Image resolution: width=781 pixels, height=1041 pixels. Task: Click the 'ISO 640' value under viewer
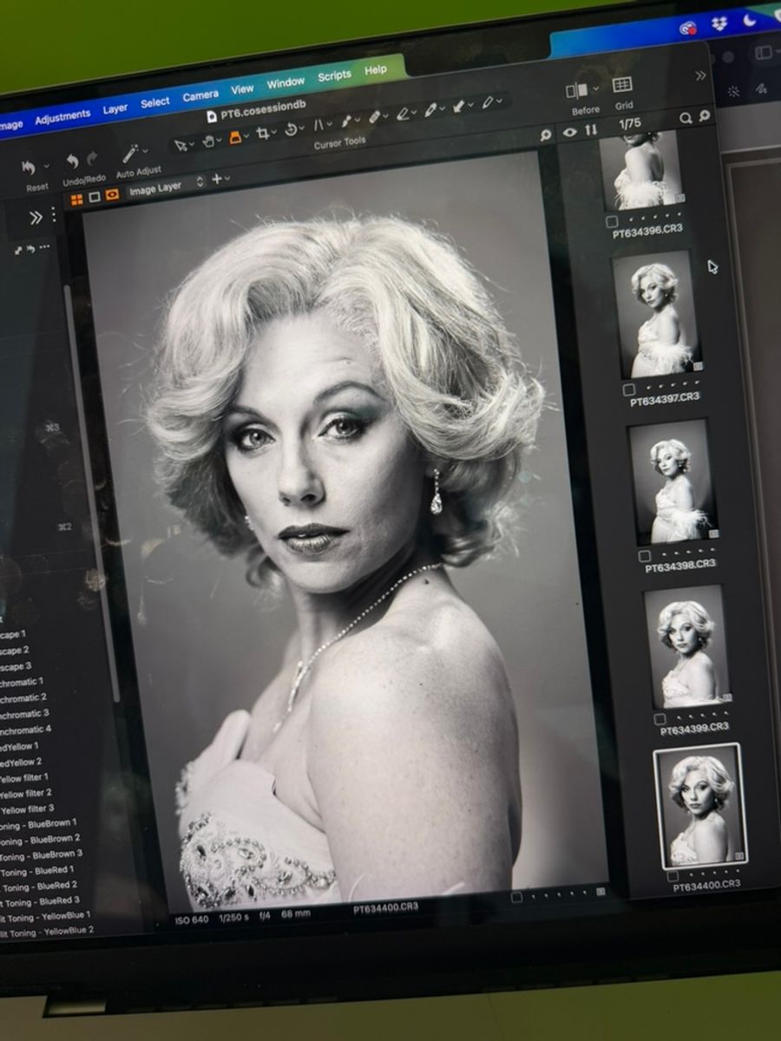[192, 920]
